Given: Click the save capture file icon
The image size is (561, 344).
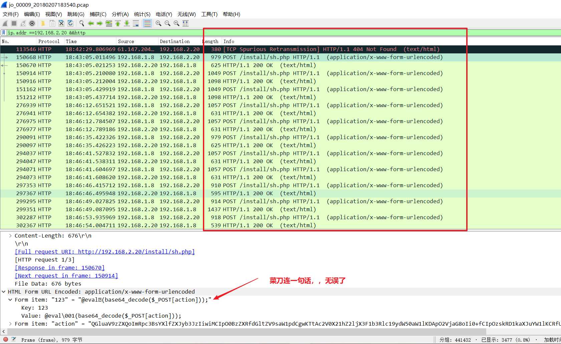Looking at the screenshot, I should (52, 23).
